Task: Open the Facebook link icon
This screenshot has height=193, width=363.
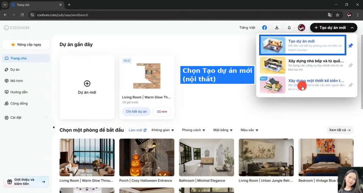Action: point(264,28)
